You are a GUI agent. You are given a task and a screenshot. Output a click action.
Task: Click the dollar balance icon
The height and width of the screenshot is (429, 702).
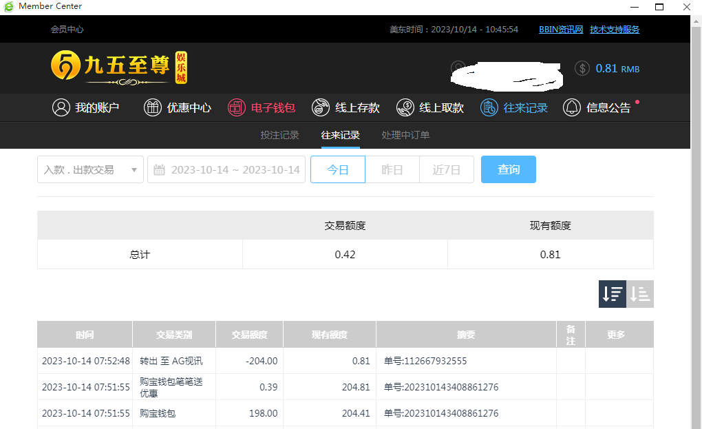pos(582,68)
